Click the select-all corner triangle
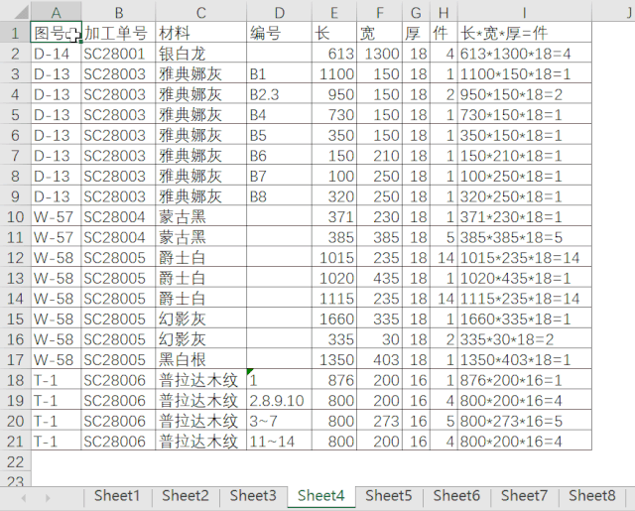This screenshot has width=635, height=511. point(20,12)
